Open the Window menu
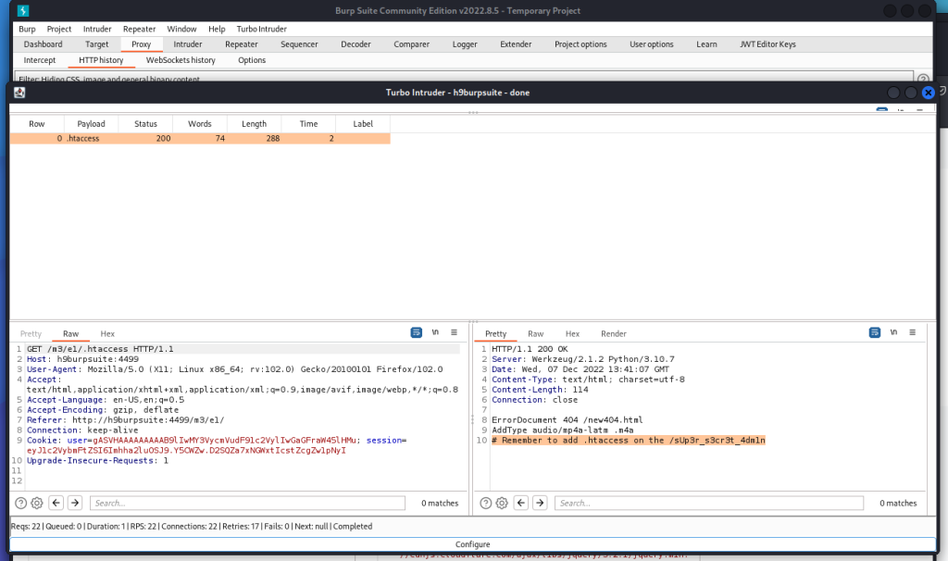Screen dimensions: 948x561 coord(182,29)
